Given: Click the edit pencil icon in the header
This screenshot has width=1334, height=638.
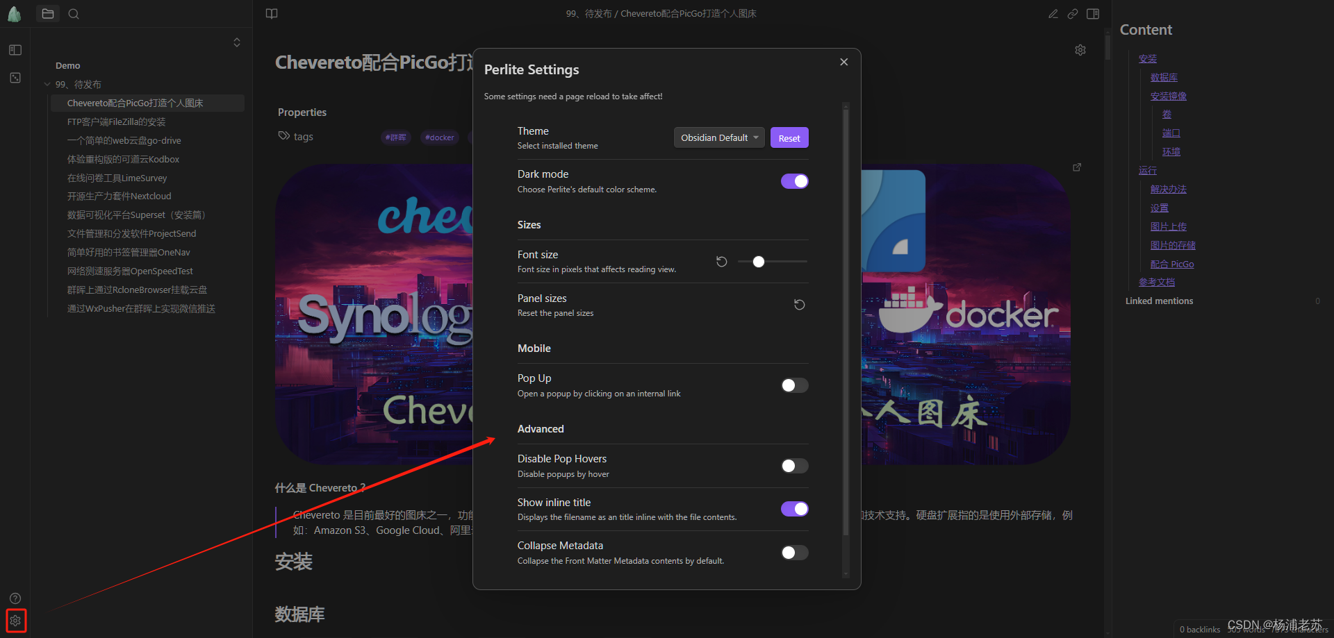Looking at the screenshot, I should point(1053,14).
